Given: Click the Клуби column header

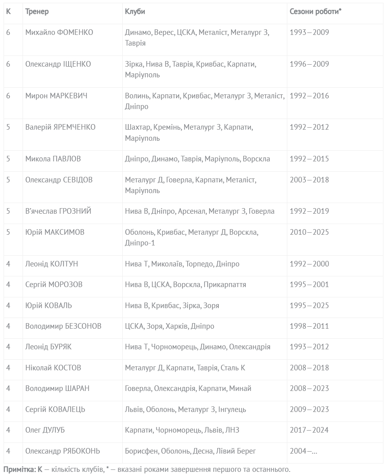Looking at the screenshot, I should 135,11.
